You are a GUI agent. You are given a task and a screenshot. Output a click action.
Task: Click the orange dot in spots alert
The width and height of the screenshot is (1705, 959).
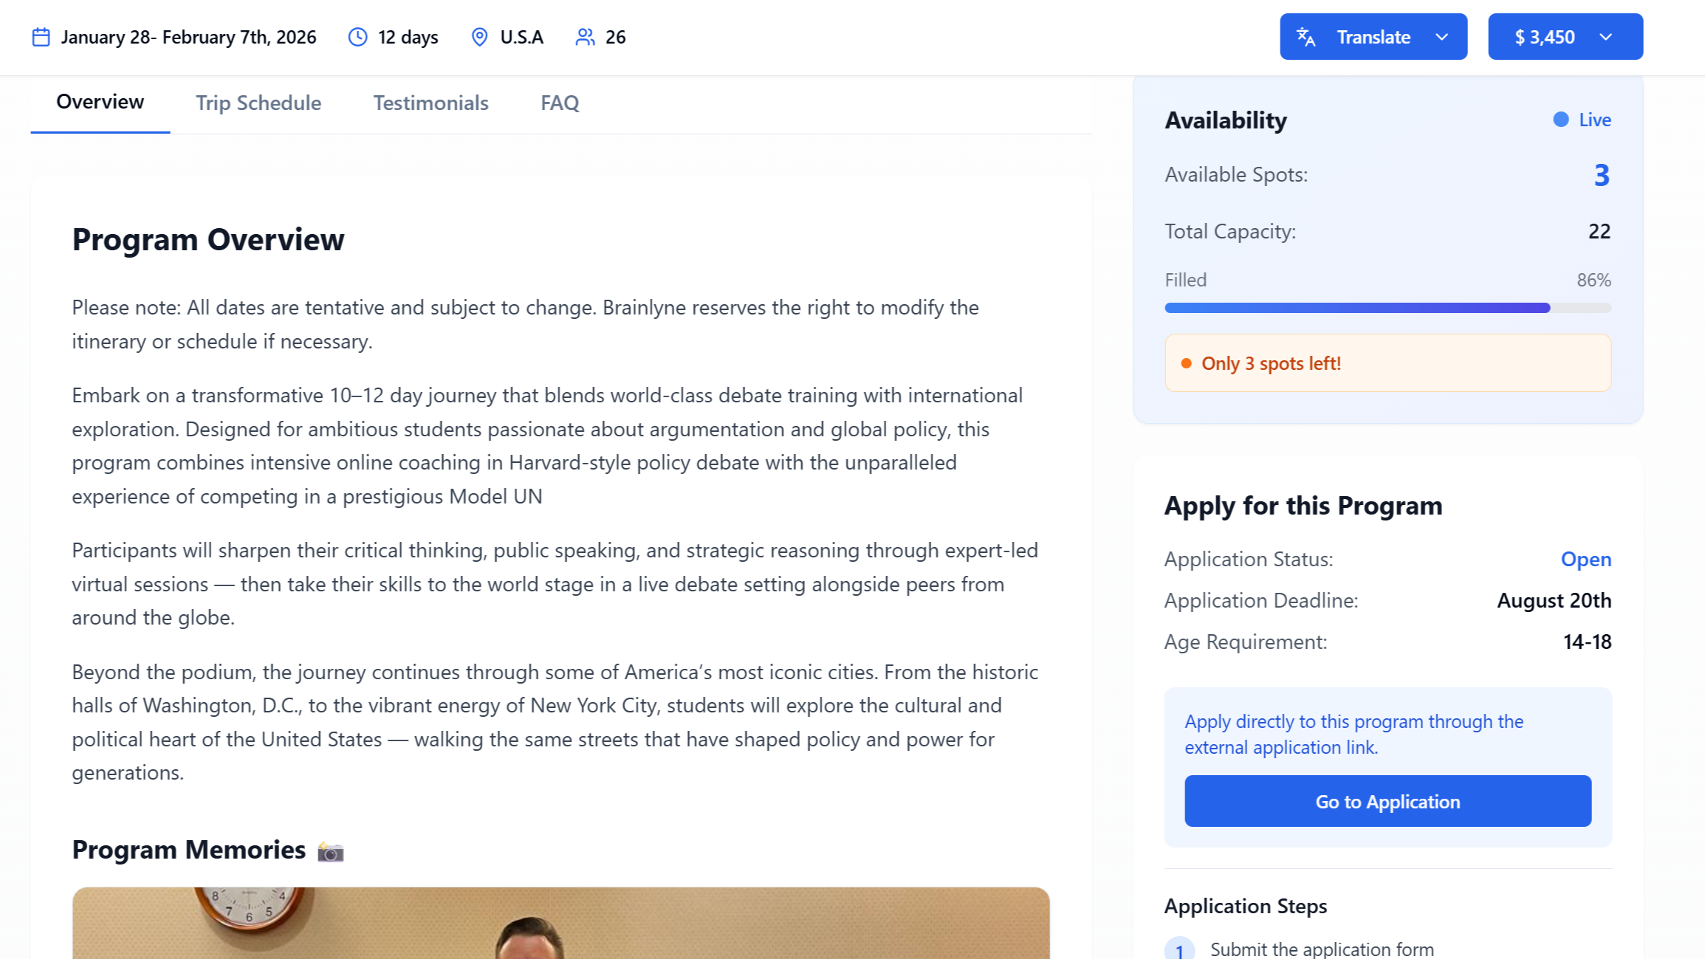click(1186, 363)
